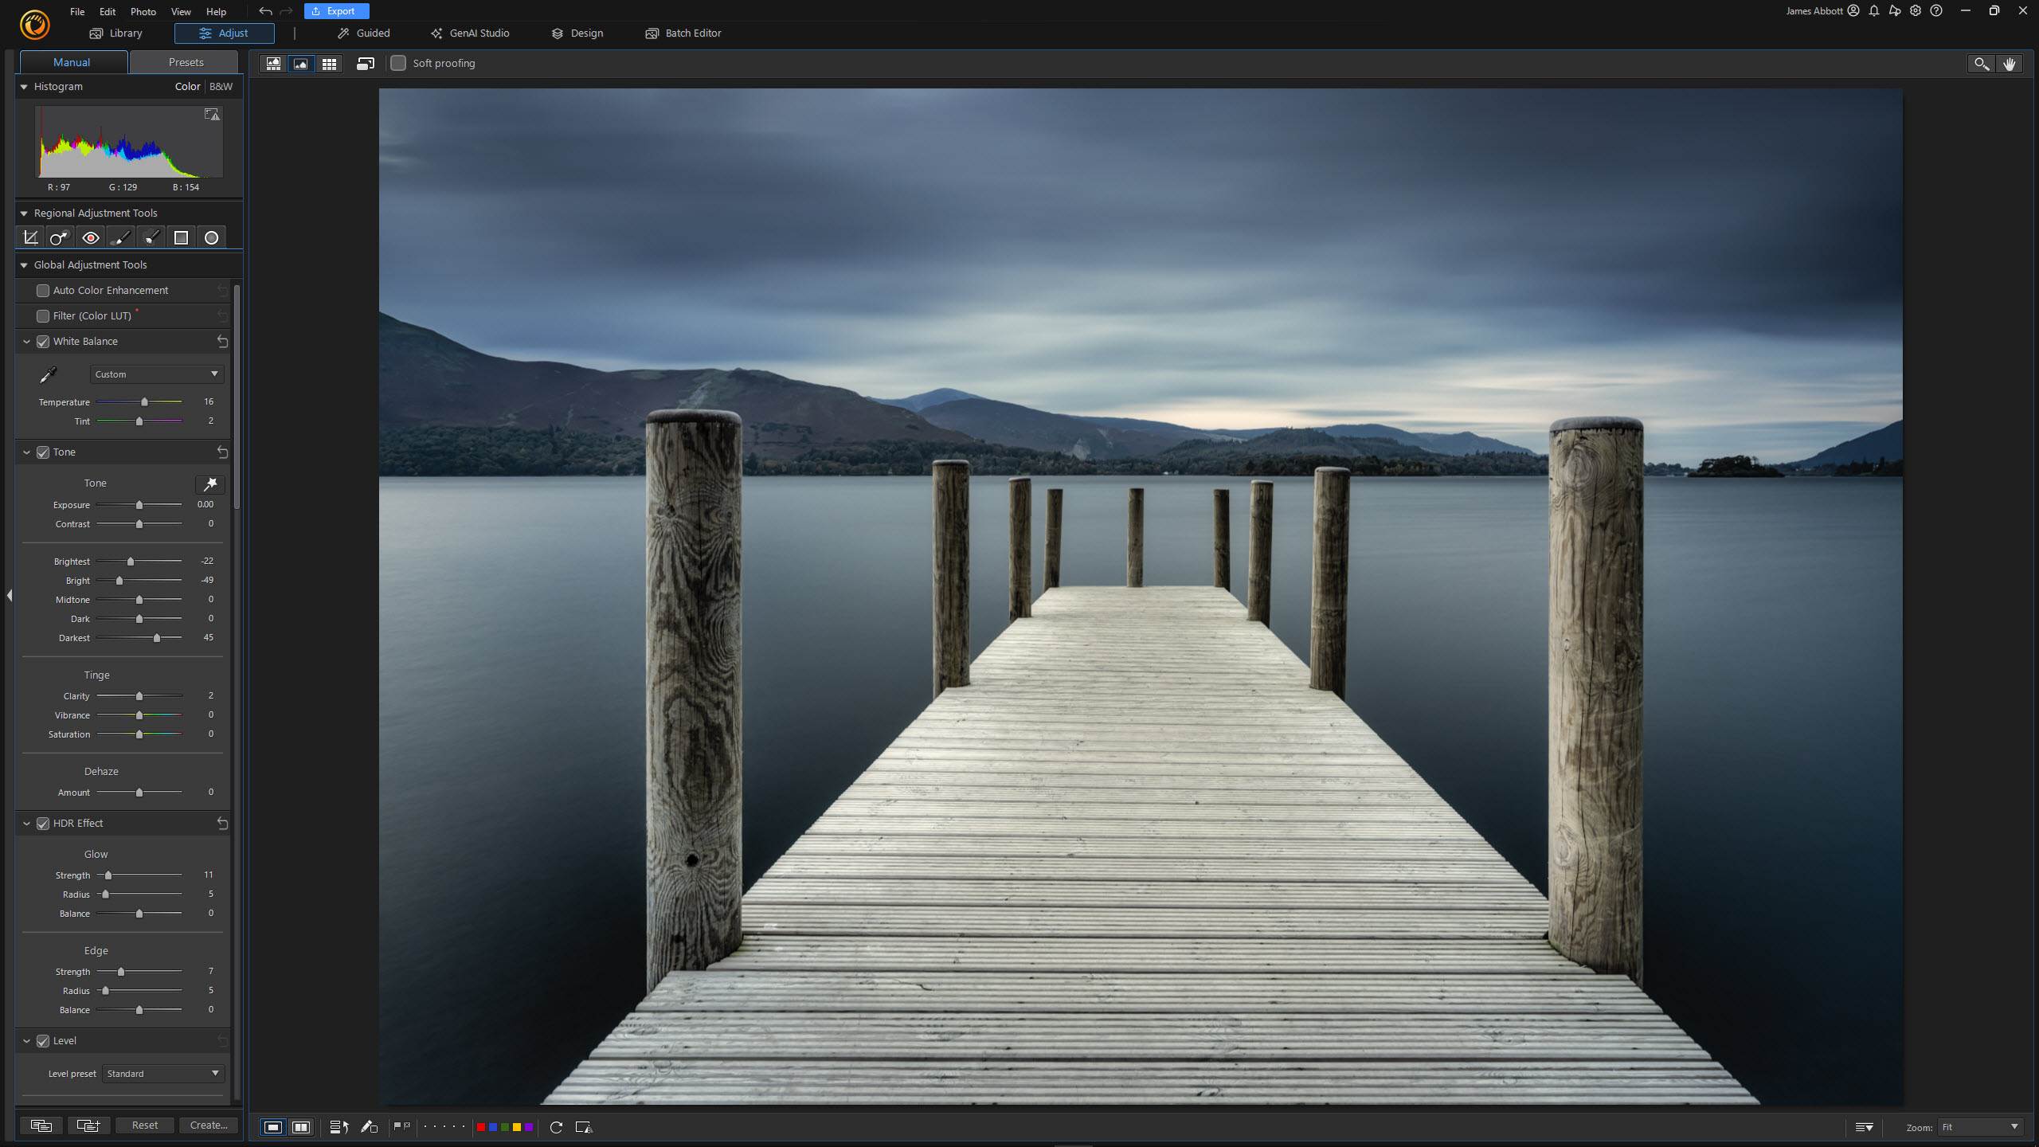Viewport: 2039px width, 1147px height.
Task: Click the Export button
Action: pyautogui.click(x=336, y=11)
